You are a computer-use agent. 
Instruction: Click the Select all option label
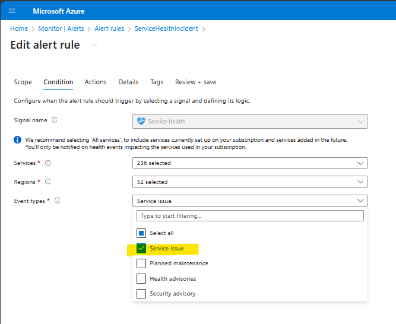click(x=161, y=233)
